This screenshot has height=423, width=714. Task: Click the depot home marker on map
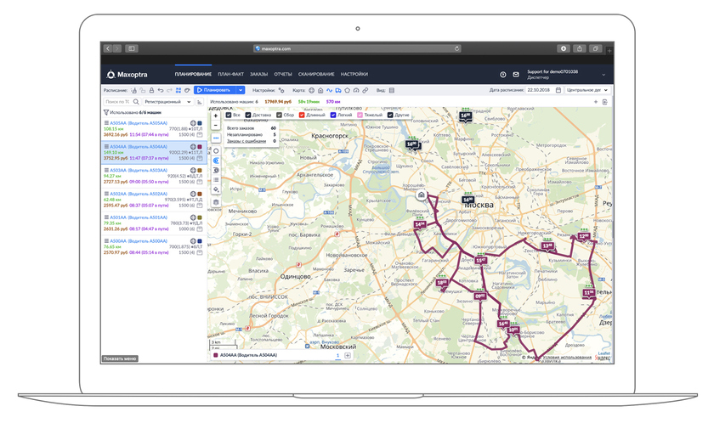point(422,195)
